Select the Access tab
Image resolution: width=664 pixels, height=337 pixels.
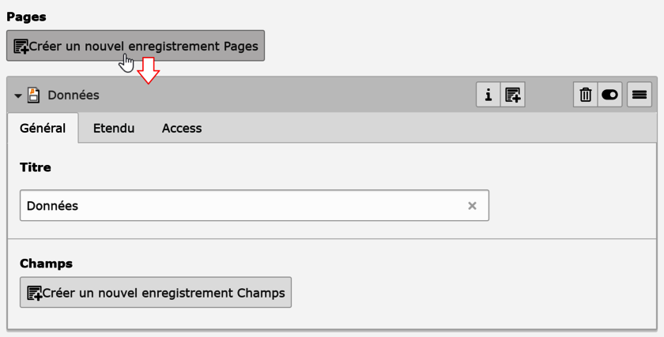pyautogui.click(x=182, y=128)
